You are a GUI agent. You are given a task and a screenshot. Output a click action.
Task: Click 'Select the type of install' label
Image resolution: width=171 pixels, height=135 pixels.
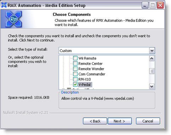[28, 49]
